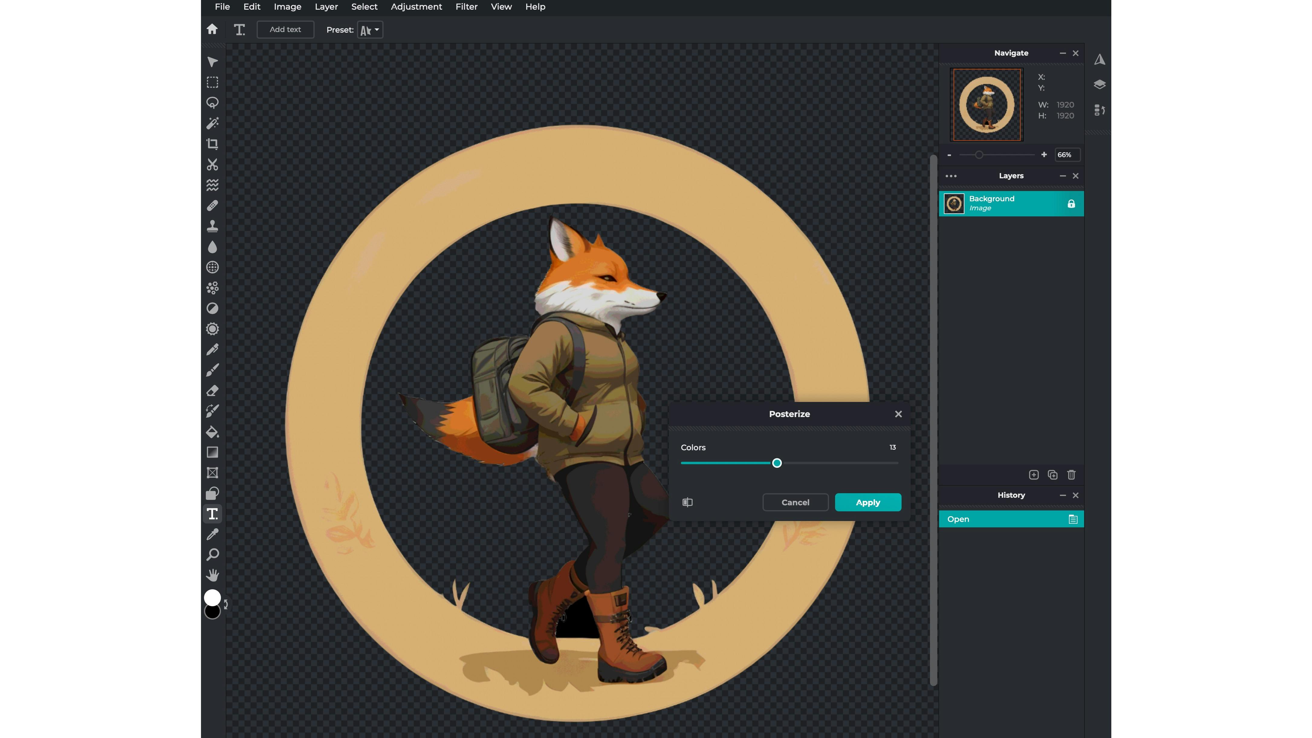This screenshot has width=1312, height=738.
Task: Open the Filter menu
Action: point(466,7)
